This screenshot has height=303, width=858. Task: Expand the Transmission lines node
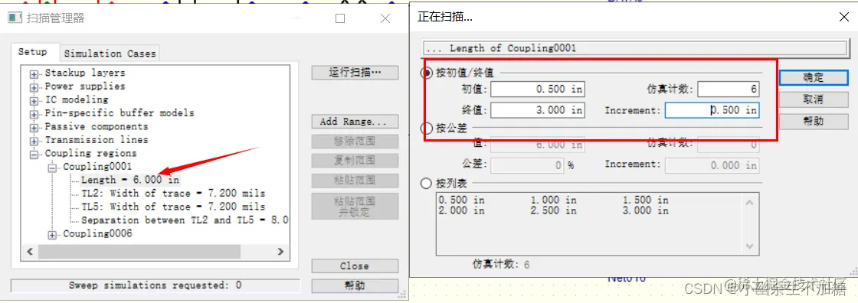point(34,141)
